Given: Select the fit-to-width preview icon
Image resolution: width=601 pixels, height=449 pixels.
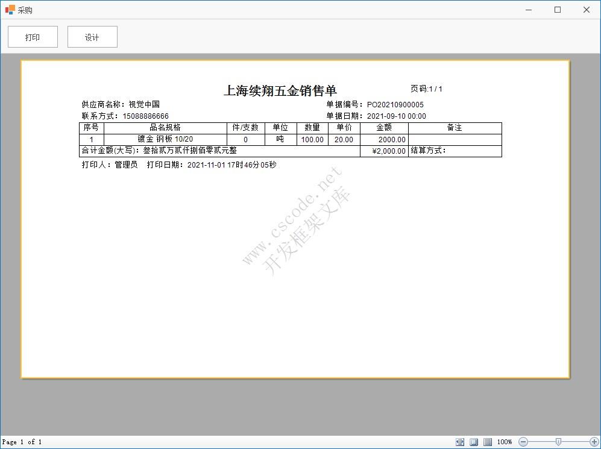Looking at the screenshot, I should pos(460,441).
